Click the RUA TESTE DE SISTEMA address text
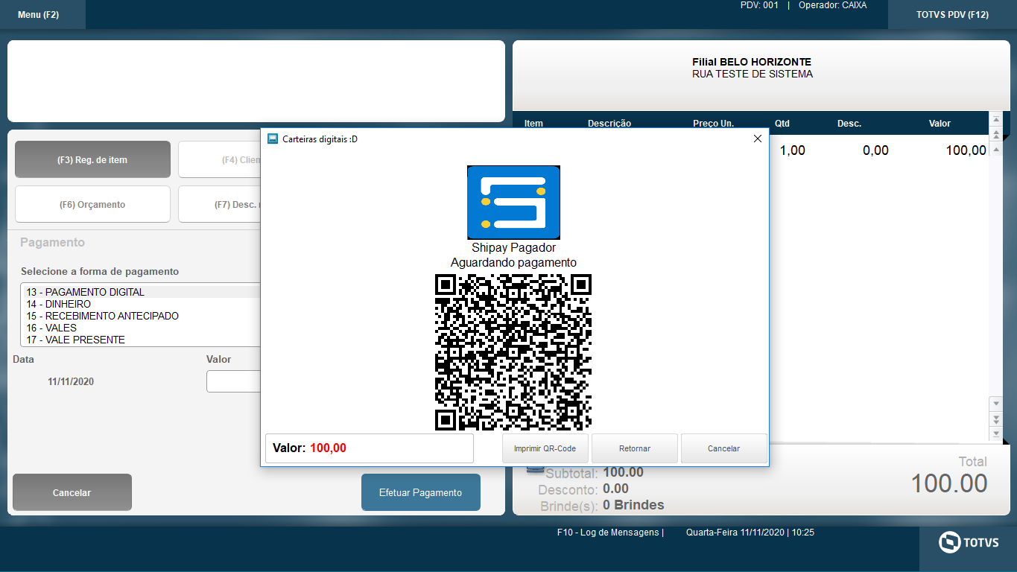Image resolution: width=1017 pixels, height=572 pixels. 753,74
